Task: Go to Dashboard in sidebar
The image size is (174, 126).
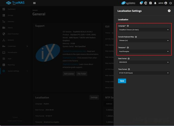Action: coord(11,9)
